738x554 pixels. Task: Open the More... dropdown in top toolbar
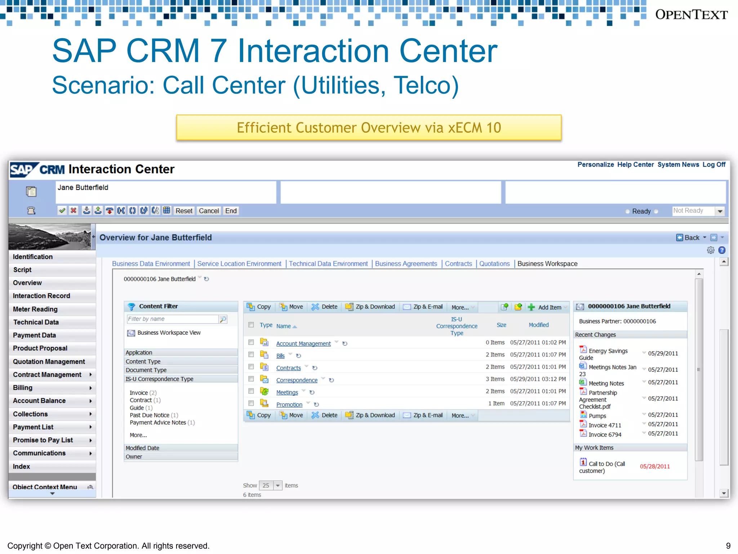(x=463, y=307)
